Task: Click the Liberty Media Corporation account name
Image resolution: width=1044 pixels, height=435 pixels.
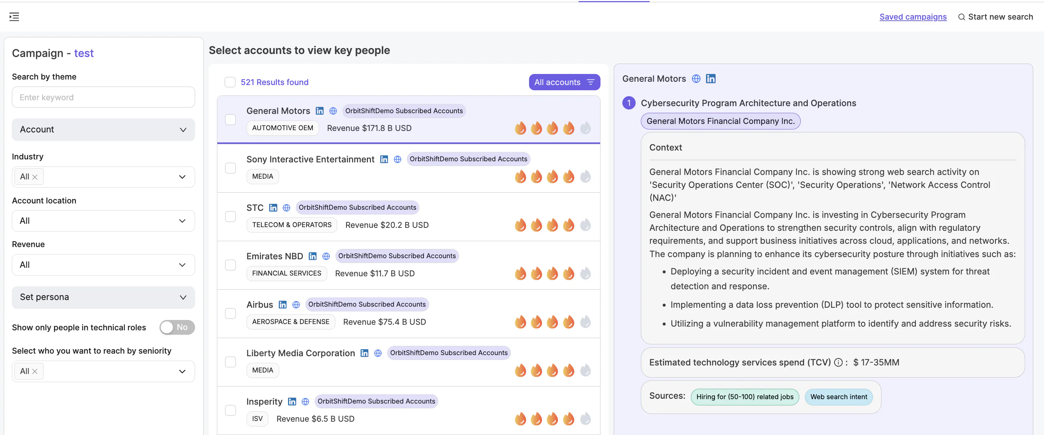Action: [300, 353]
